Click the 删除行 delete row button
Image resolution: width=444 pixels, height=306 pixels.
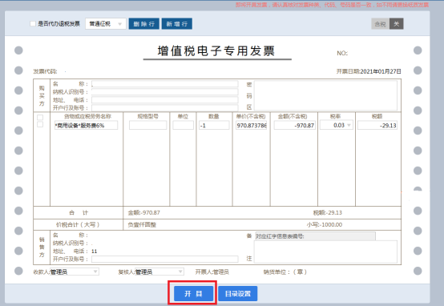(143, 24)
